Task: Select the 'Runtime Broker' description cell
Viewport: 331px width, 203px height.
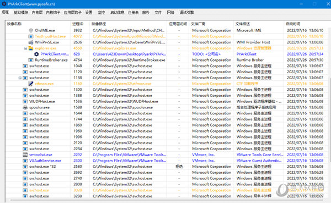Action: pos(250,60)
